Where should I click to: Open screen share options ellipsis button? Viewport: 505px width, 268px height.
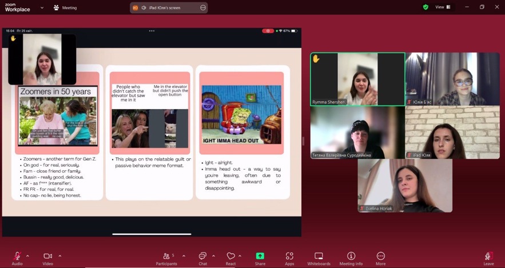[203, 8]
